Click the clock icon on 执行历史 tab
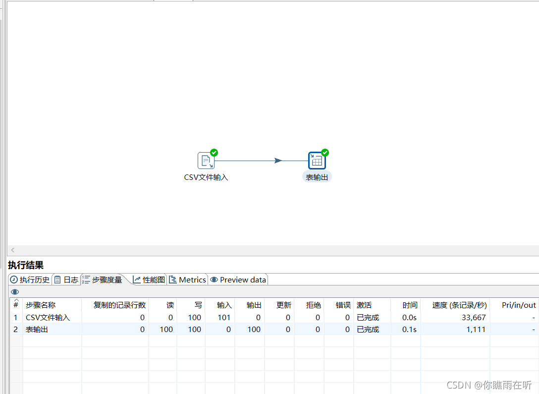Image resolution: width=539 pixels, height=394 pixels. coord(14,279)
